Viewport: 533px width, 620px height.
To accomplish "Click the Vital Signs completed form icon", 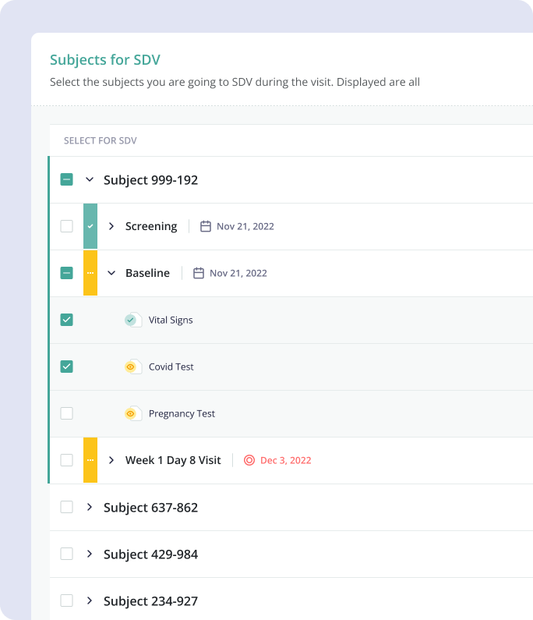I will pos(132,320).
